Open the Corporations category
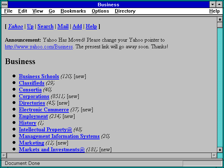 [x=34, y=96]
